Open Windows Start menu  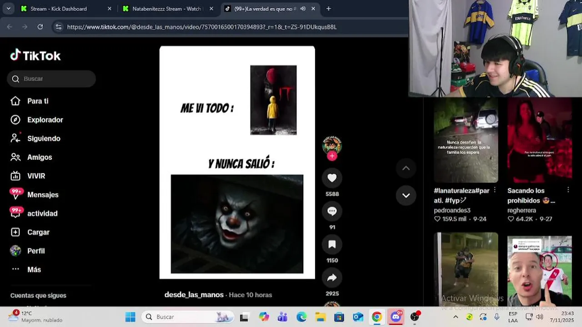(x=130, y=317)
